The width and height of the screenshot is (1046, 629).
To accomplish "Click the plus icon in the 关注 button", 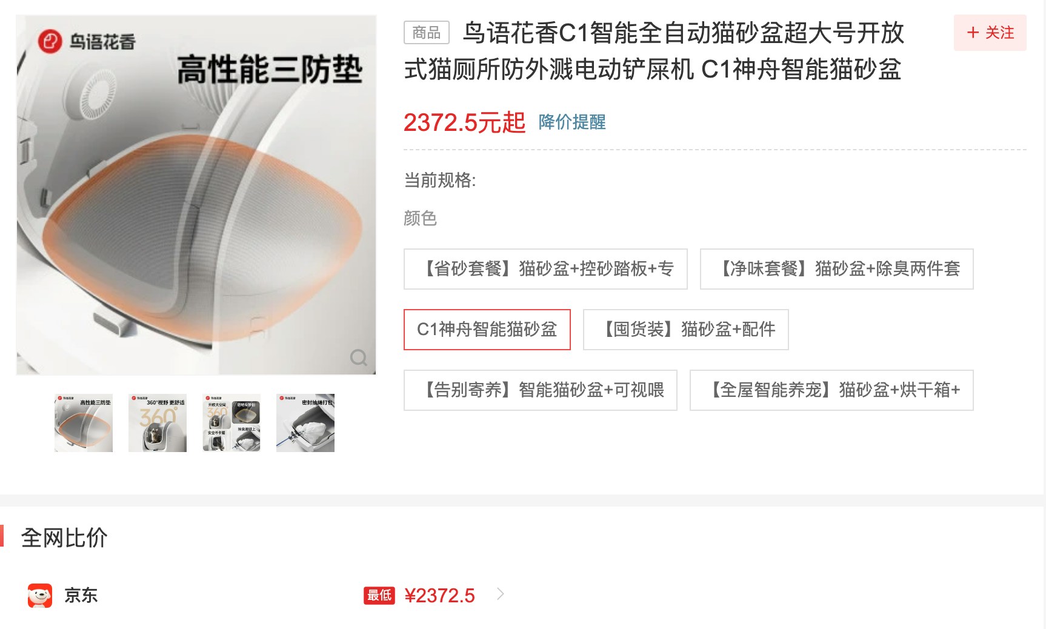I will pyautogui.click(x=973, y=33).
